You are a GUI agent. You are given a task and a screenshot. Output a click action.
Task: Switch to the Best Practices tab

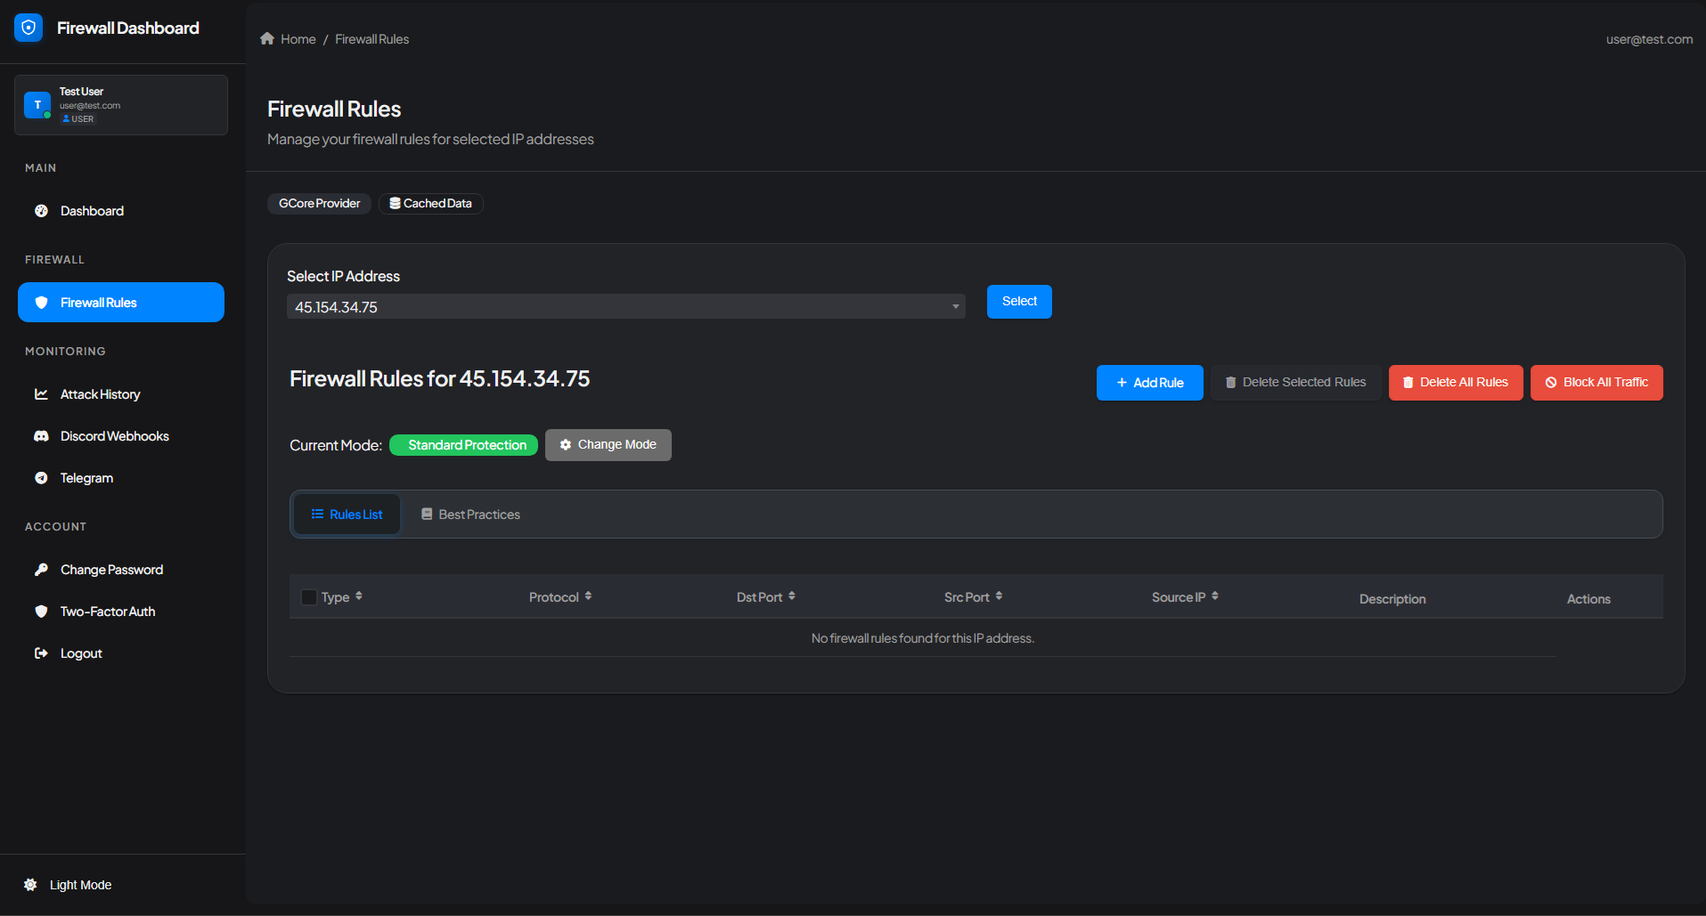point(470,515)
